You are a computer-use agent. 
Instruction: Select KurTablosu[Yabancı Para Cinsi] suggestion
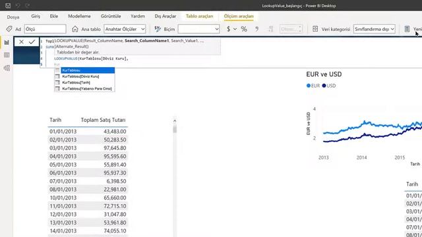(x=84, y=88)
